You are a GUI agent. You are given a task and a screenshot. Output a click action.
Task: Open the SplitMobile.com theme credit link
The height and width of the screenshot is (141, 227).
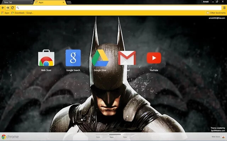(x=218, y=130)
